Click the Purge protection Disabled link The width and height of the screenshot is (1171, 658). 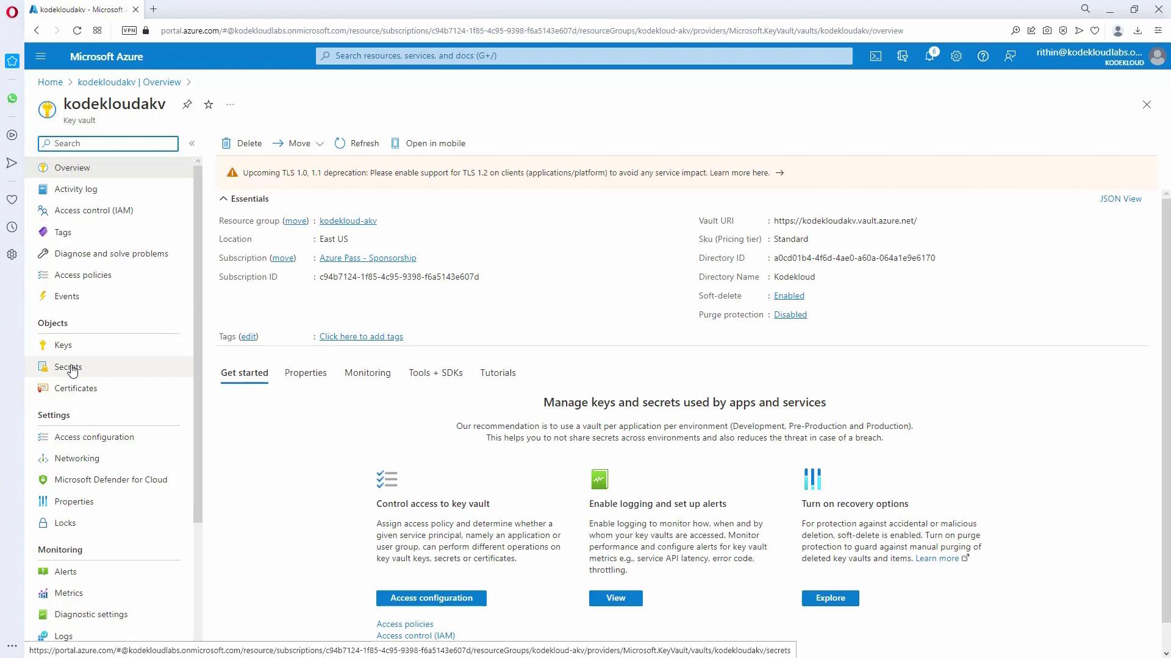coord(790,314)
